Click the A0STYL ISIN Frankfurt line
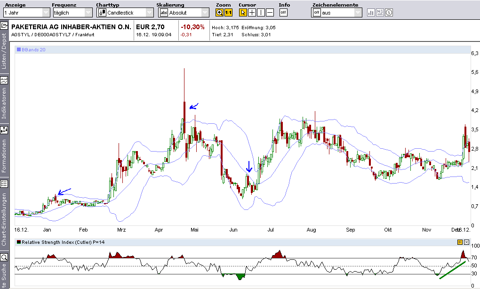This screenshot has height=289, width=480. point(53,34)
